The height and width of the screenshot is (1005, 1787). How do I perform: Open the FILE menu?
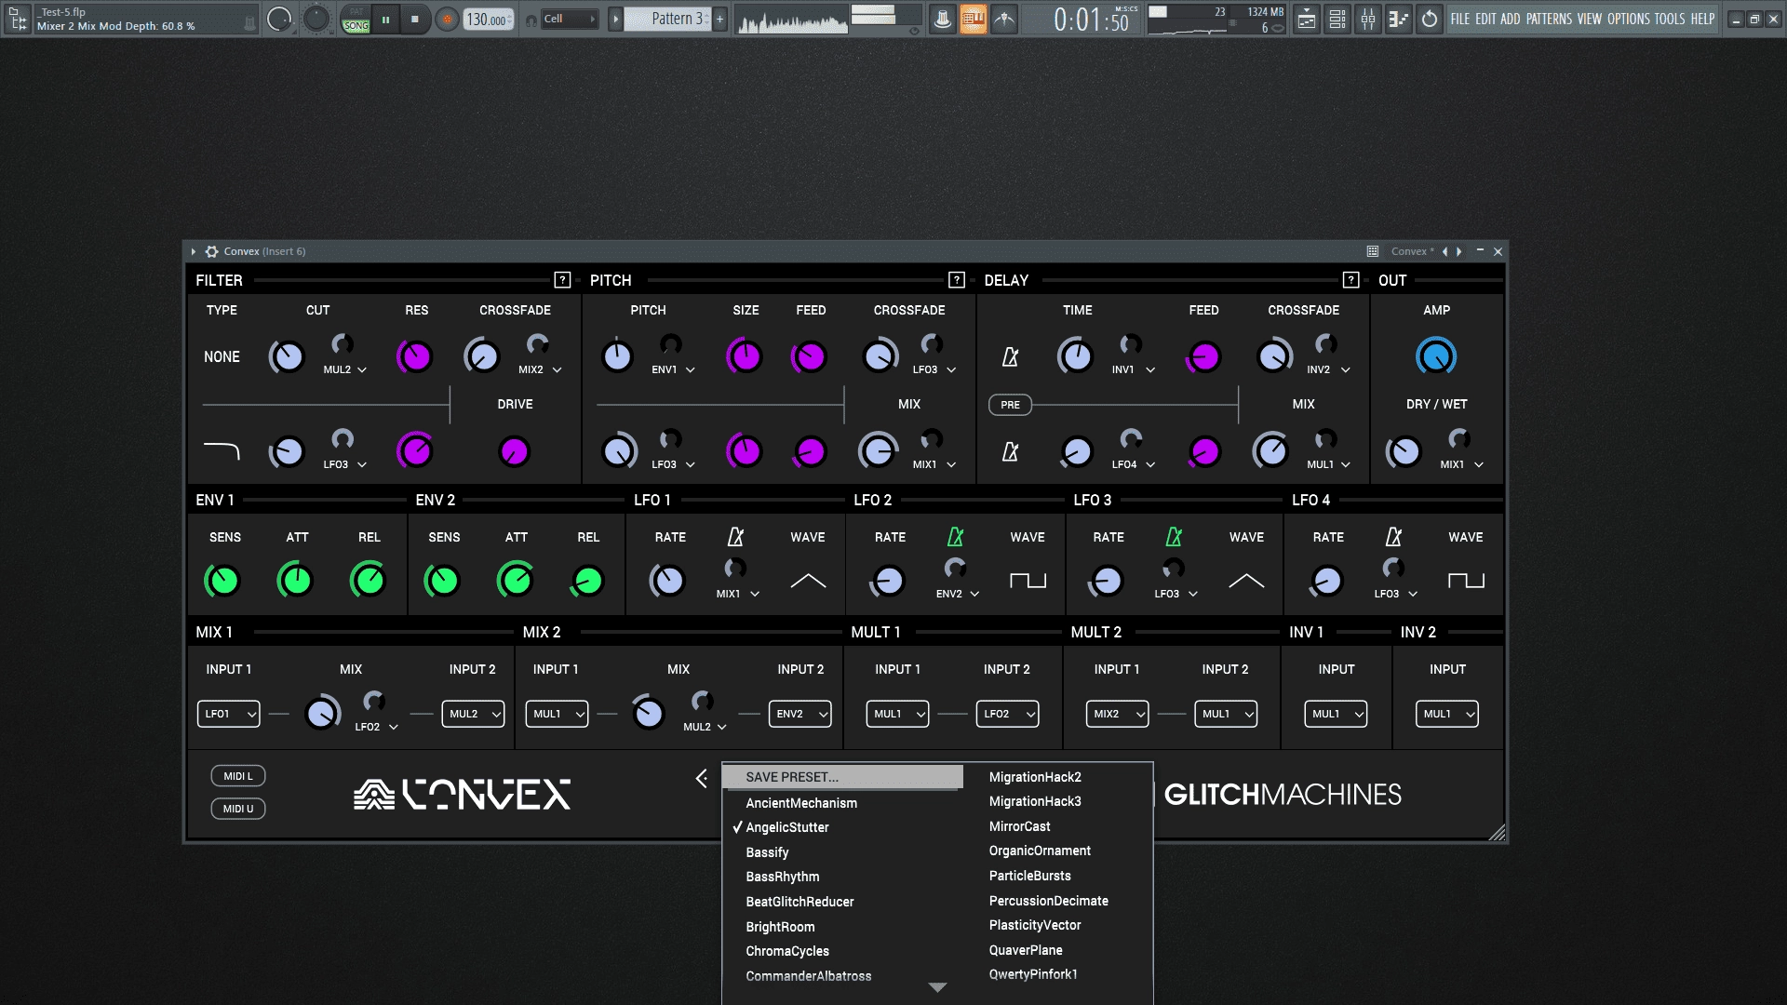coord(1460,19)
